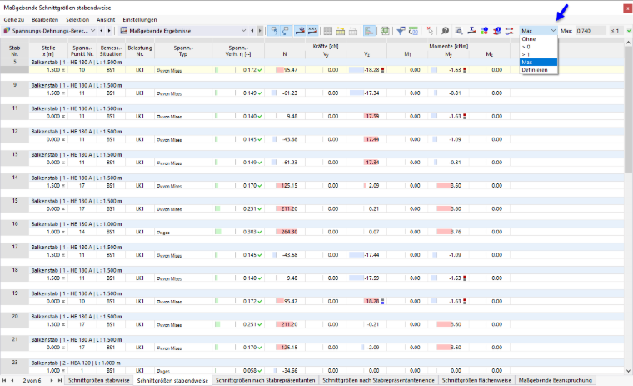Click the Max value field showing 0.740
The image size is (633, 386).
591,31
